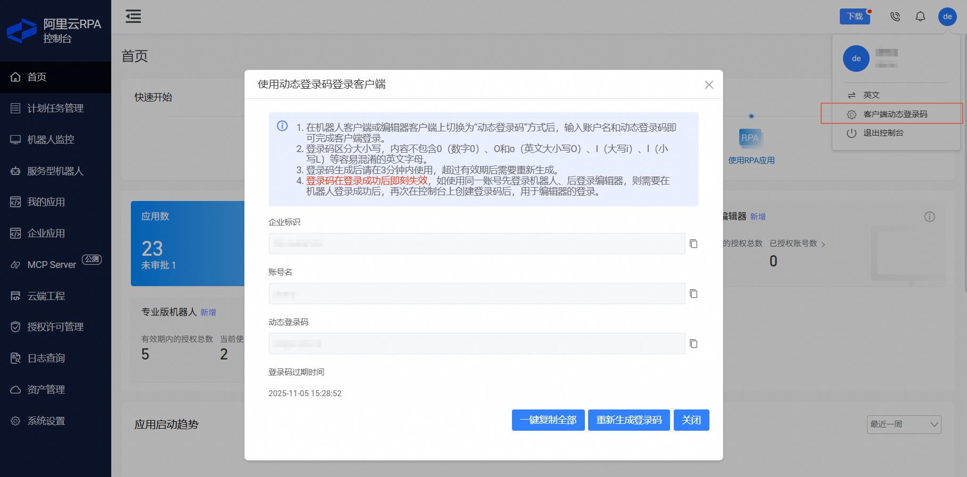Select 服务型机器人 in sidebar
967x477 pixels.
coord(55,171)
